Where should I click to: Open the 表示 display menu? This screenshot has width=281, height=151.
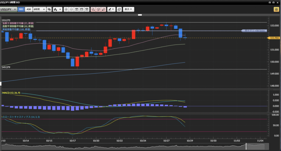(128, 9)
